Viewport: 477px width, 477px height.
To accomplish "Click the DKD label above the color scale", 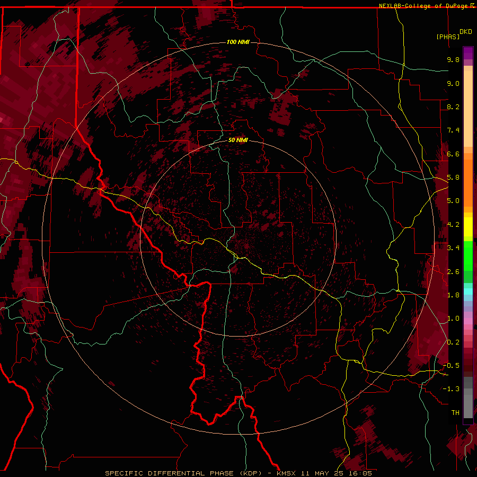I will (466, 32).
